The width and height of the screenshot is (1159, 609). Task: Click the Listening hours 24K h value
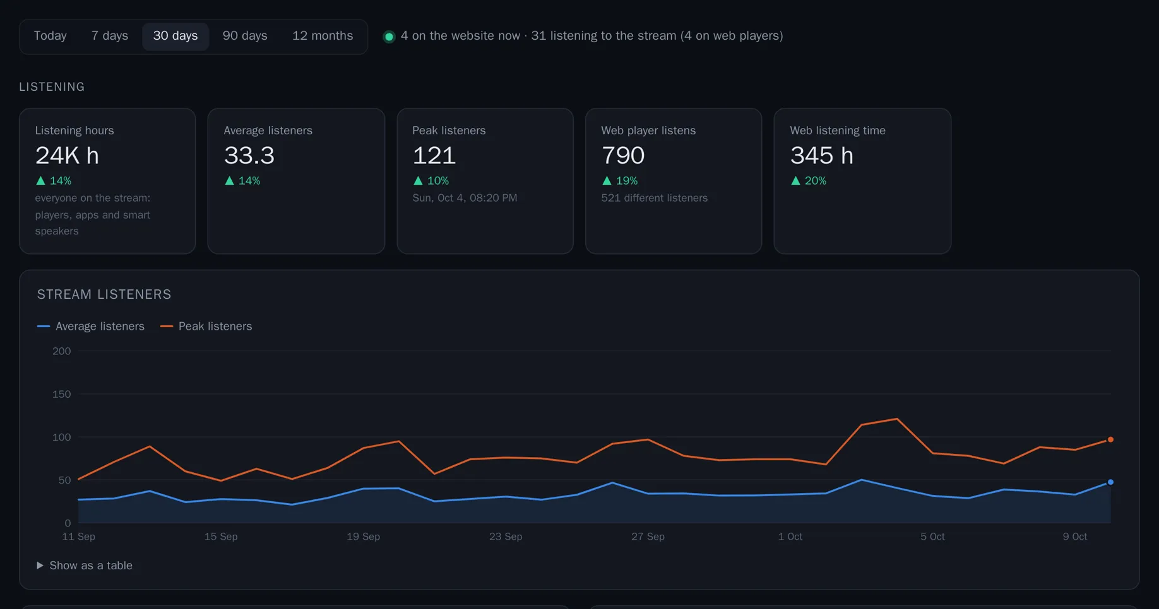click(x=67, y=156)
